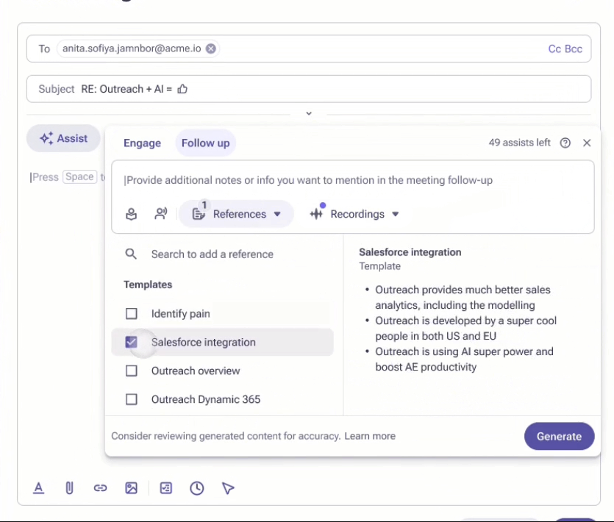The image size is (614, 522).
Task: Click 'Outreach is developed by' bullet
Action: pyautogui.click(x=466, y=329)
